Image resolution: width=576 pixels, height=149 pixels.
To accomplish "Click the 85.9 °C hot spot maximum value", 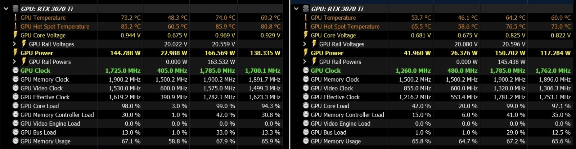I will tap(225, 26).
